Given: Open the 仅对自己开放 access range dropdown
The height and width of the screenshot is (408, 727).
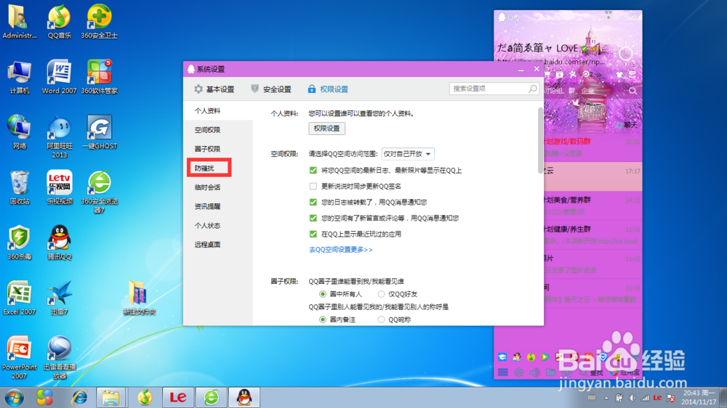Looking at the screenshot, I should point(408,154).
